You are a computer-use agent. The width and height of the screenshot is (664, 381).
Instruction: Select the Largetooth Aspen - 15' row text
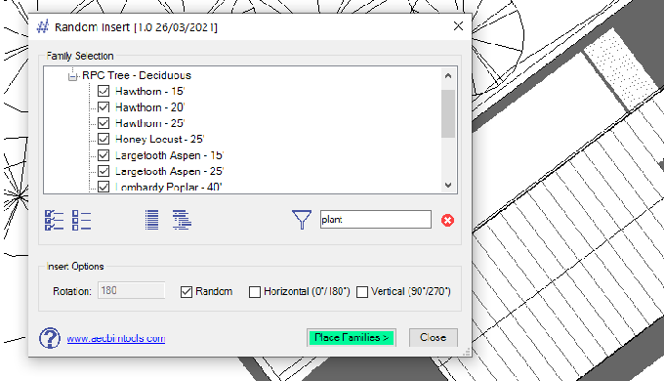click(169, 155)
